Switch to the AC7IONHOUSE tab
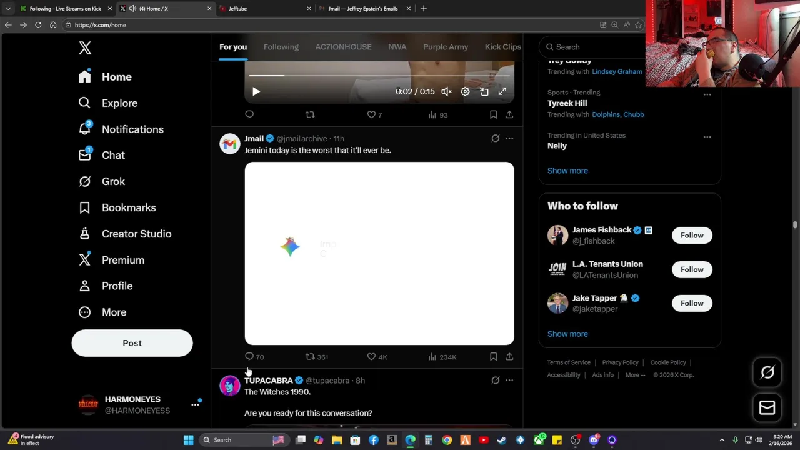This screenshot has width=800, height=450. tap(343, 47)
